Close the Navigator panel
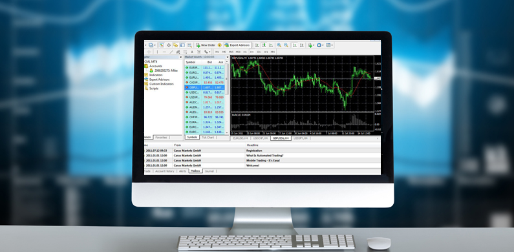The image size is (514, 252). tap(180, 58)
